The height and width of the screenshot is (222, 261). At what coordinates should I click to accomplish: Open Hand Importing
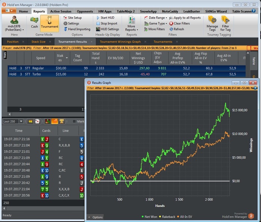[x=77, y=29]
